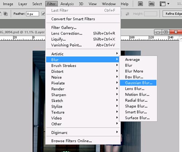Click the view extras filmstrip icon
The image size is (182, 152).
163,4
